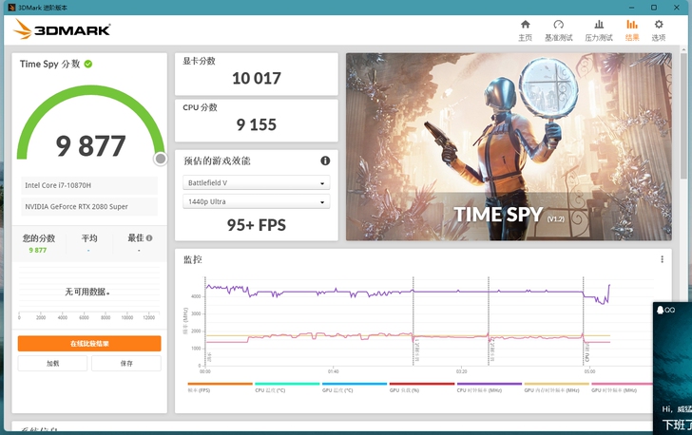Close the 3DMark window

click(677, 8)
